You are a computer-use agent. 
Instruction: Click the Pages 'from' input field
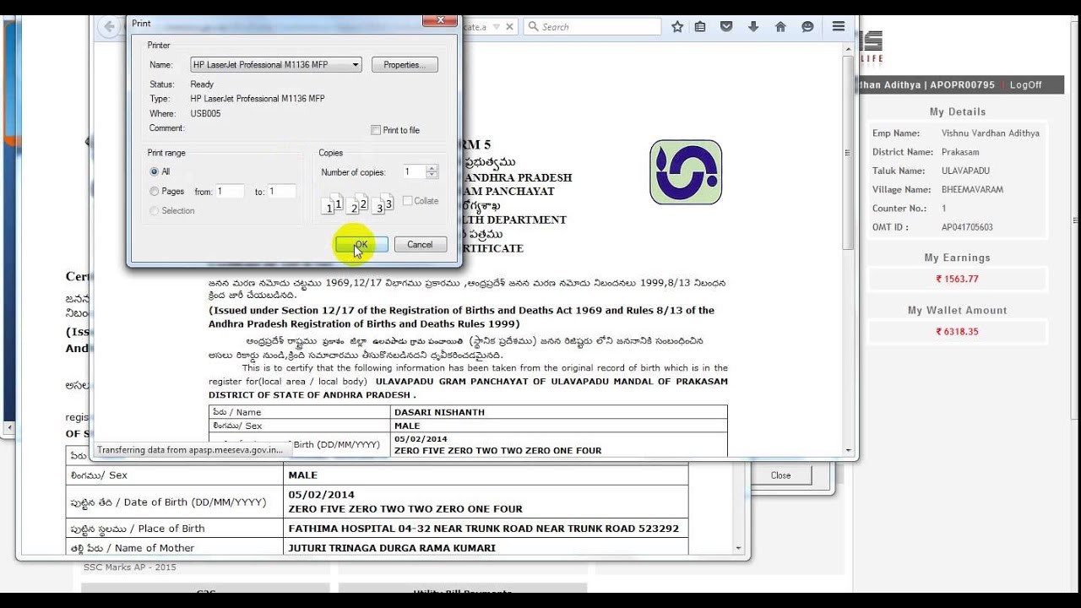(x=230, y=192)
